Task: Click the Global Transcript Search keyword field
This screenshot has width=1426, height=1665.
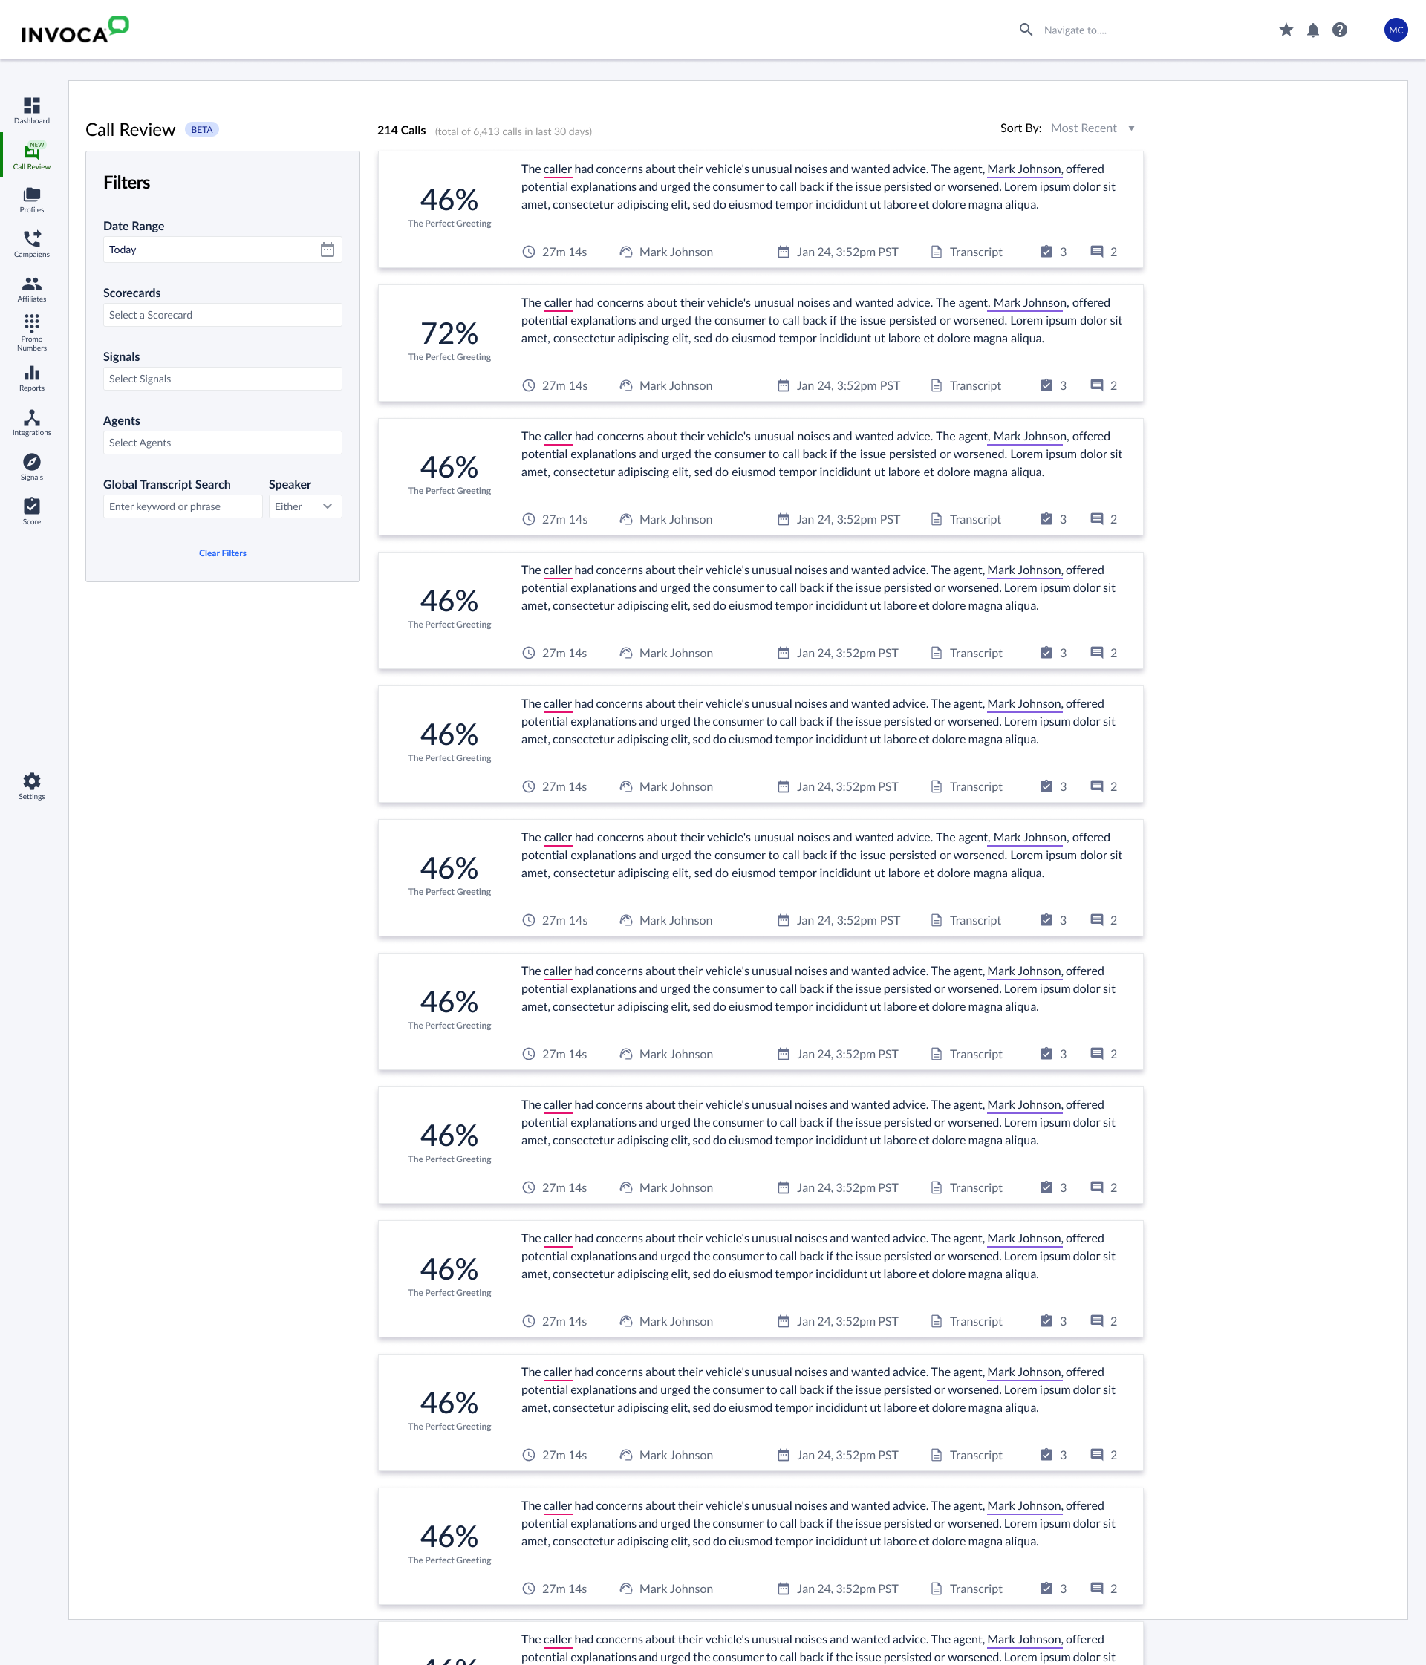Action: tap(183, 506)
